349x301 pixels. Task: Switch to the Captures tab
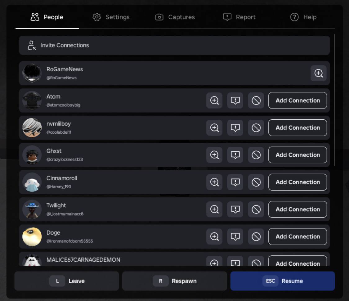pos(175,17)
